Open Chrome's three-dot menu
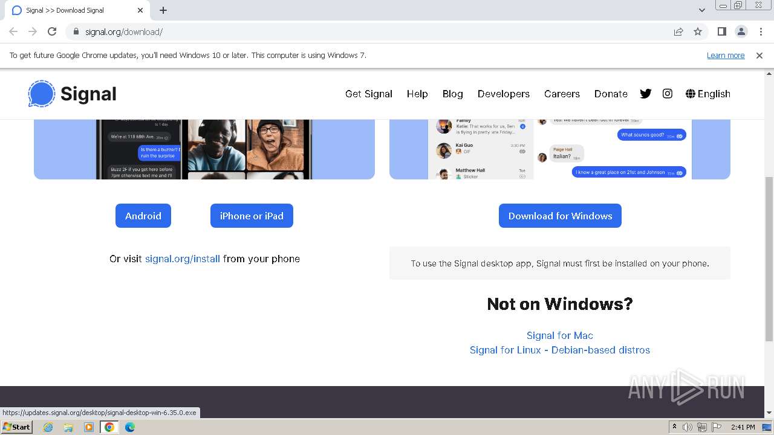 pyautogui.click(x=761, y=31)
